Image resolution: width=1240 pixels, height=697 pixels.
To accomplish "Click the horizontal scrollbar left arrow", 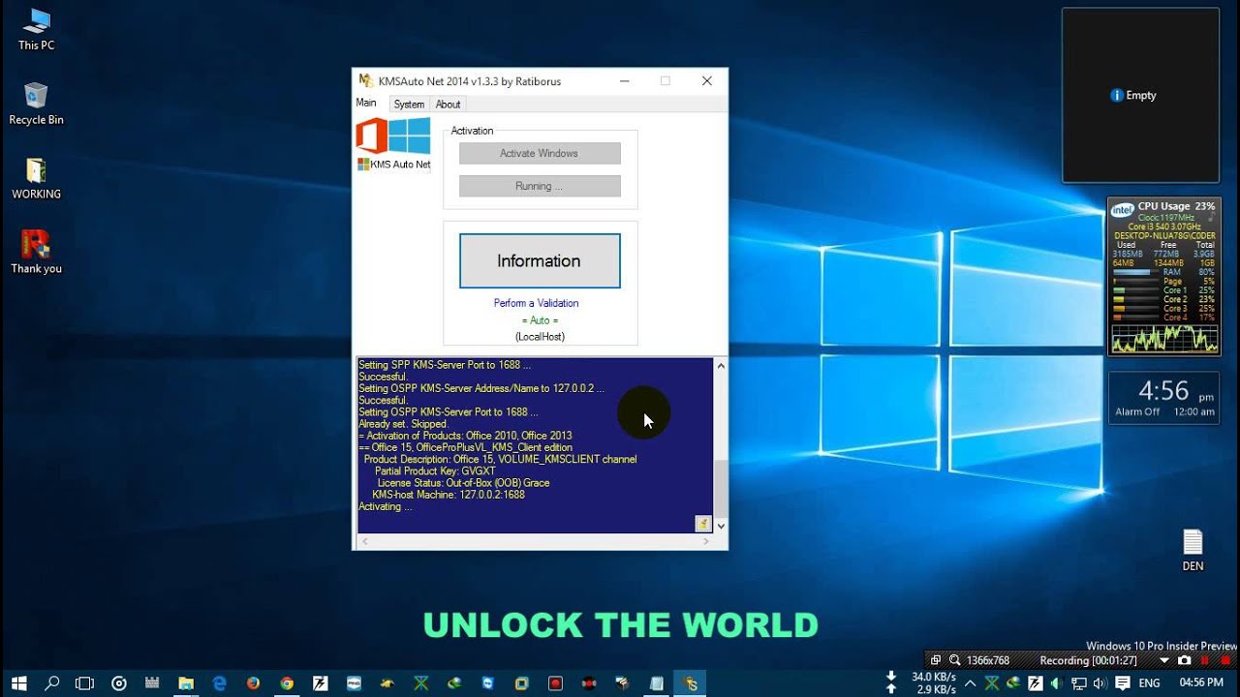I will click(x=365, y=542).
